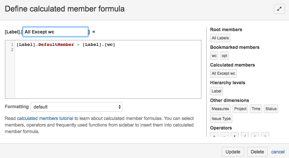Expand the dialog to full screen
Screen dimensions: 289x158
tap(279, 9)
